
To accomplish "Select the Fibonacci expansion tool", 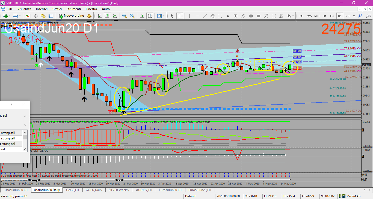I will (x=266, y=16).
